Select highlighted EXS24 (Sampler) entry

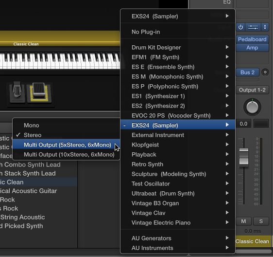(178, 125)
